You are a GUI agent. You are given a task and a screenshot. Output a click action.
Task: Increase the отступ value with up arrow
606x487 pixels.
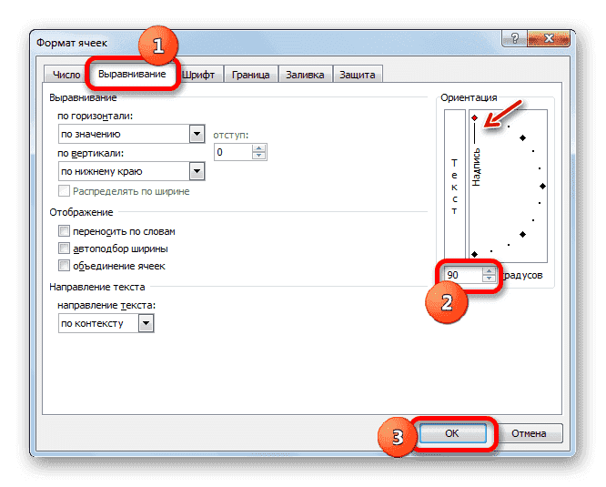coord(258,148)
